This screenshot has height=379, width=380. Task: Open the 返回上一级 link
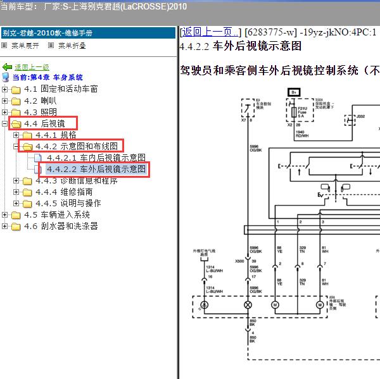[x=32, y=67]
